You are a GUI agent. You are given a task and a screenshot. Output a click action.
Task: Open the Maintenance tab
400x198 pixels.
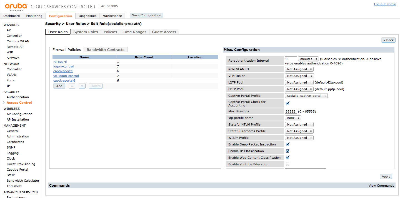click(112, 16)
